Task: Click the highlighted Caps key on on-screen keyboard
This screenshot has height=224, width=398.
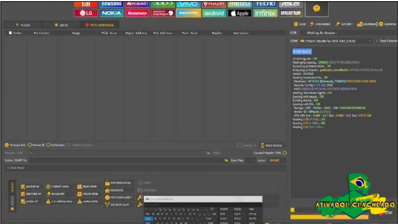Action: pyautogui.click(x=148, y=219)
